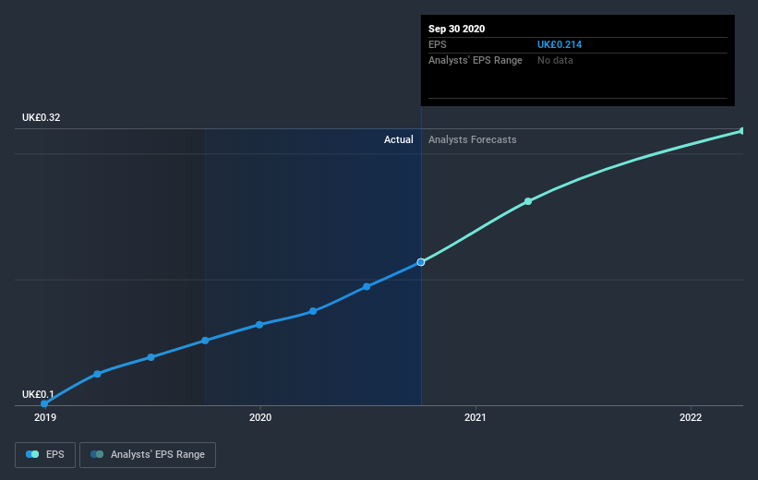This screenshot has height=480, width=758.
Task: Click the UK£0.32 axis label
Action: tap(42, 117)
